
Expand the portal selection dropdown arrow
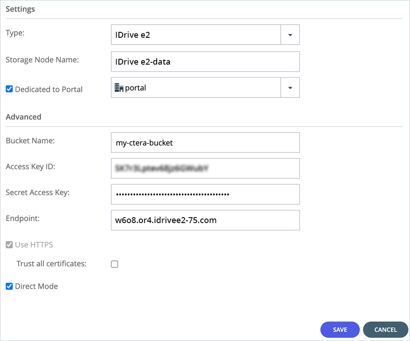click(290, 87)
